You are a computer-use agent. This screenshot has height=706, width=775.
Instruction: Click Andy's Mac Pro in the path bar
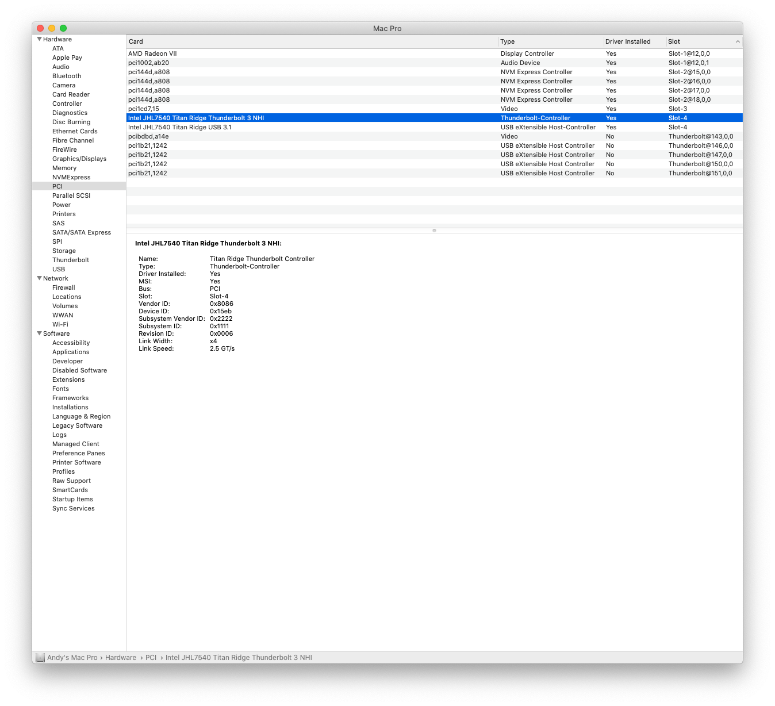click(x=72, y=658)
